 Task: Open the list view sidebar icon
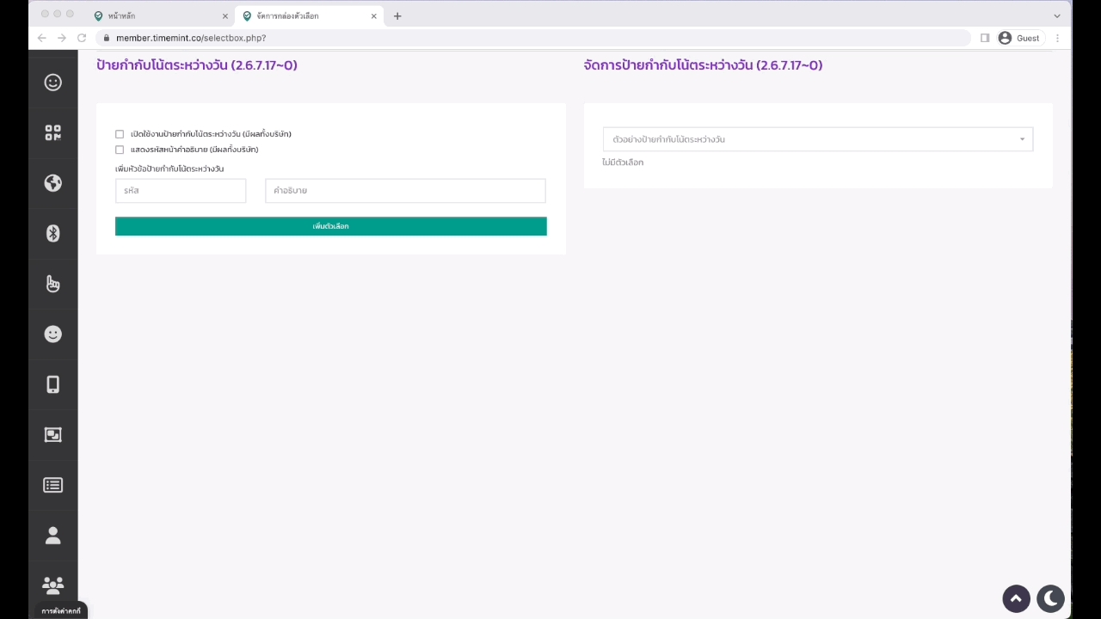(52, 485)
